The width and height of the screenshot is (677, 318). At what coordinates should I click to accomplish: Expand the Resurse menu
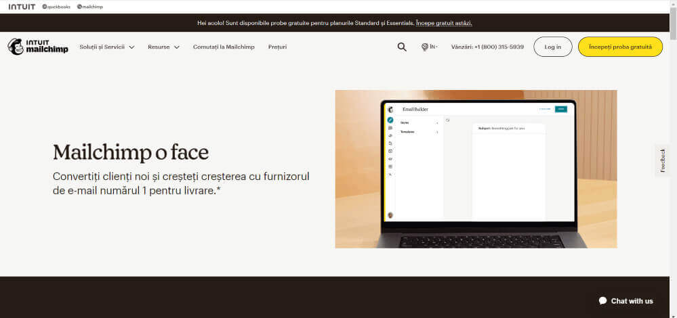(163, 47)
